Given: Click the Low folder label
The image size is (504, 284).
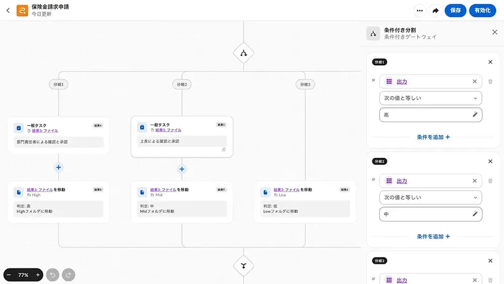Looking at the screenshot, I should [280, 195].
